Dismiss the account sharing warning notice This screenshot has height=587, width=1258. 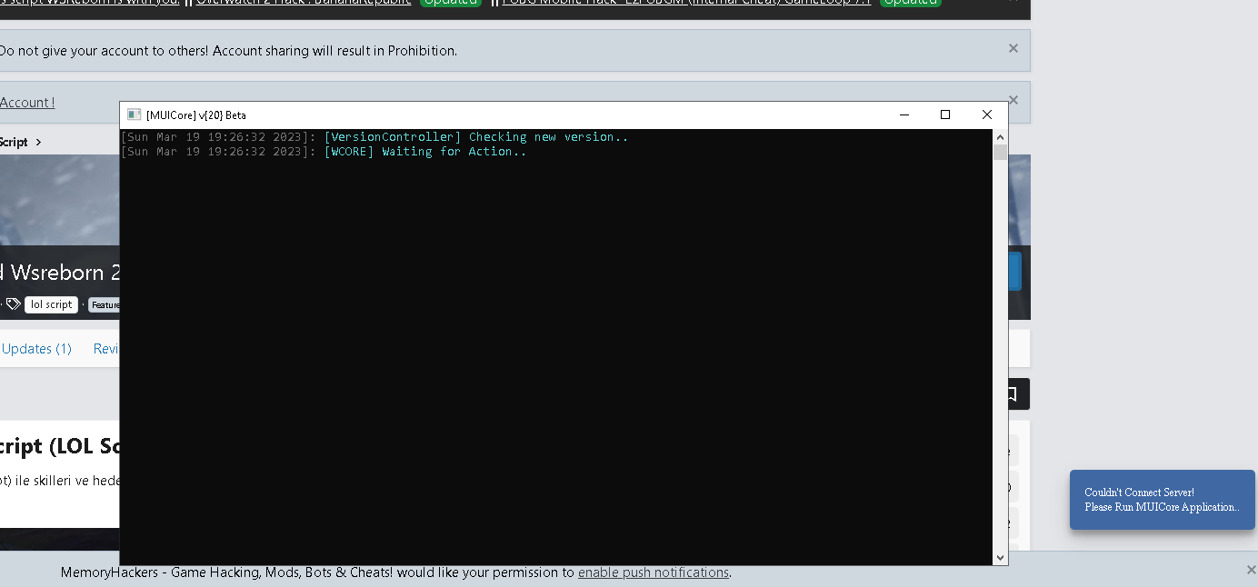1013,48
